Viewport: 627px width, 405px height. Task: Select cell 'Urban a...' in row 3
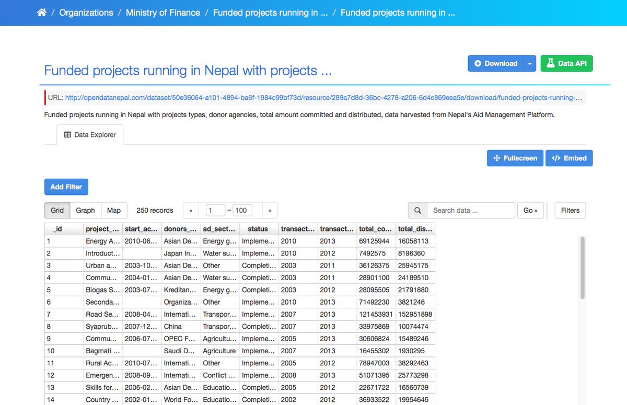103,265
